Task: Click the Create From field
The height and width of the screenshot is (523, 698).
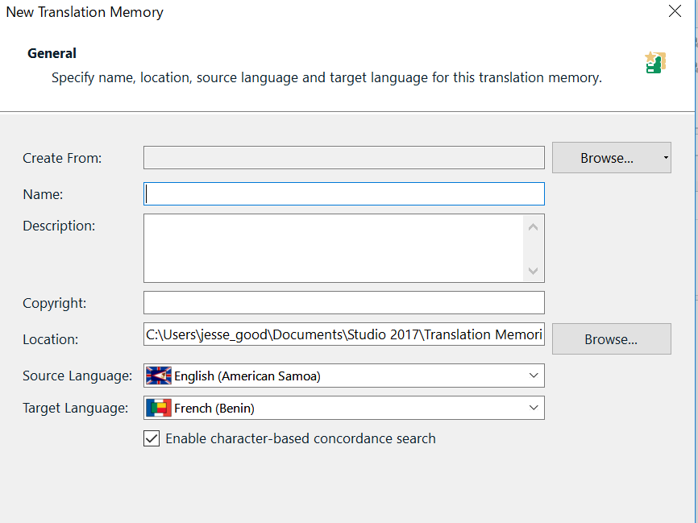Action: pos(343,158)
